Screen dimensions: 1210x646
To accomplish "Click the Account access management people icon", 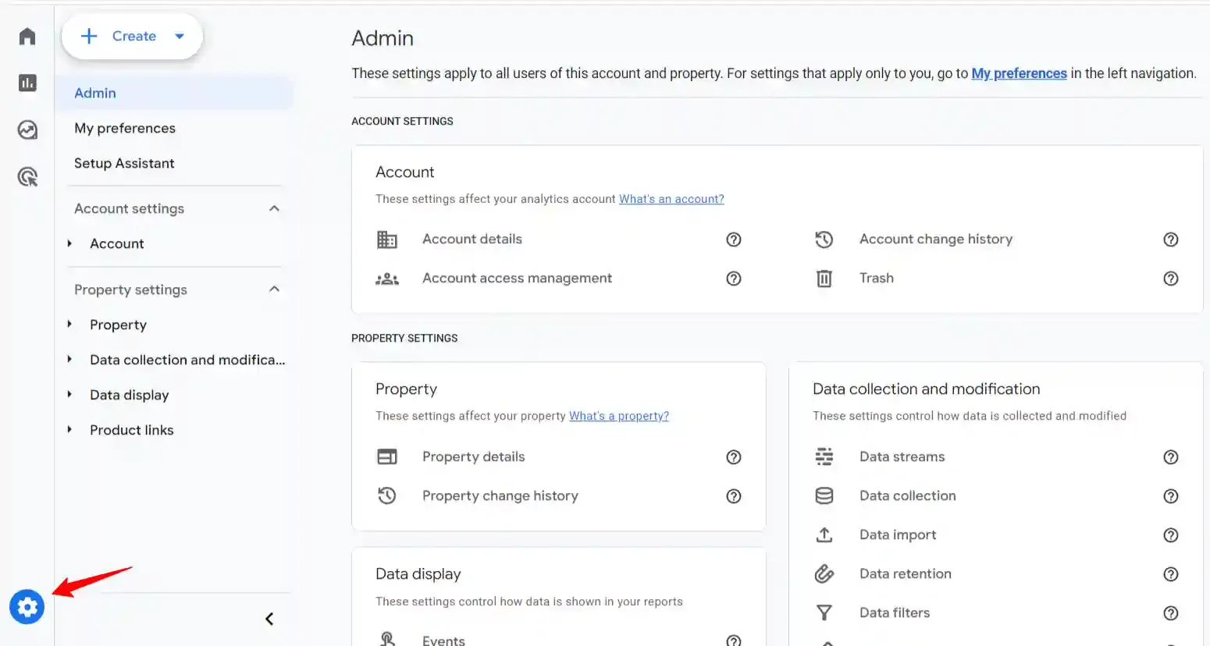I will 387,279.
